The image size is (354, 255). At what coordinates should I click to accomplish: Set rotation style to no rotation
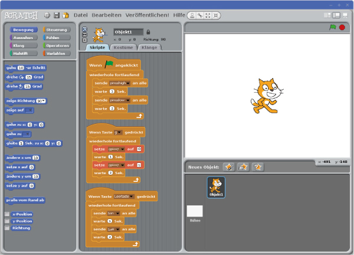(x=84, y=40)
